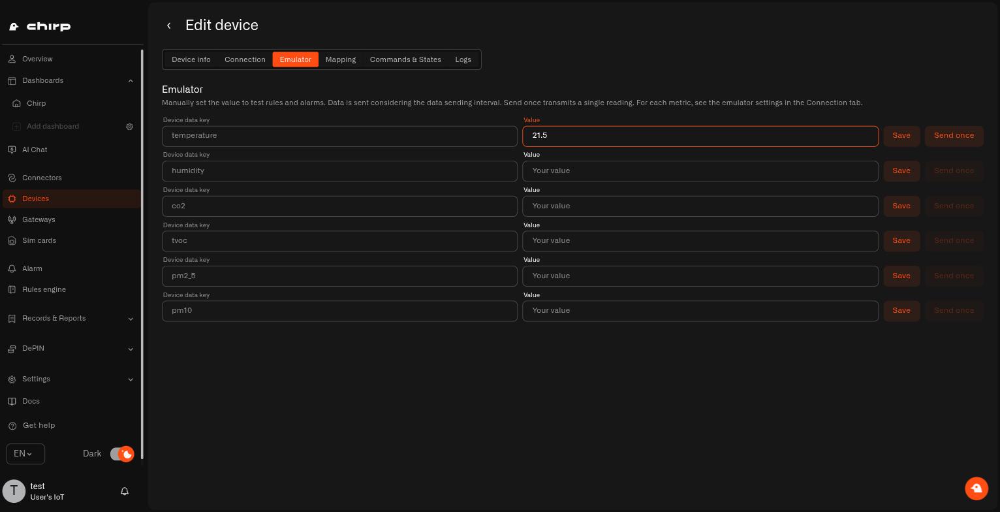Click Get help in the sidebar

(x=39, y=425)
